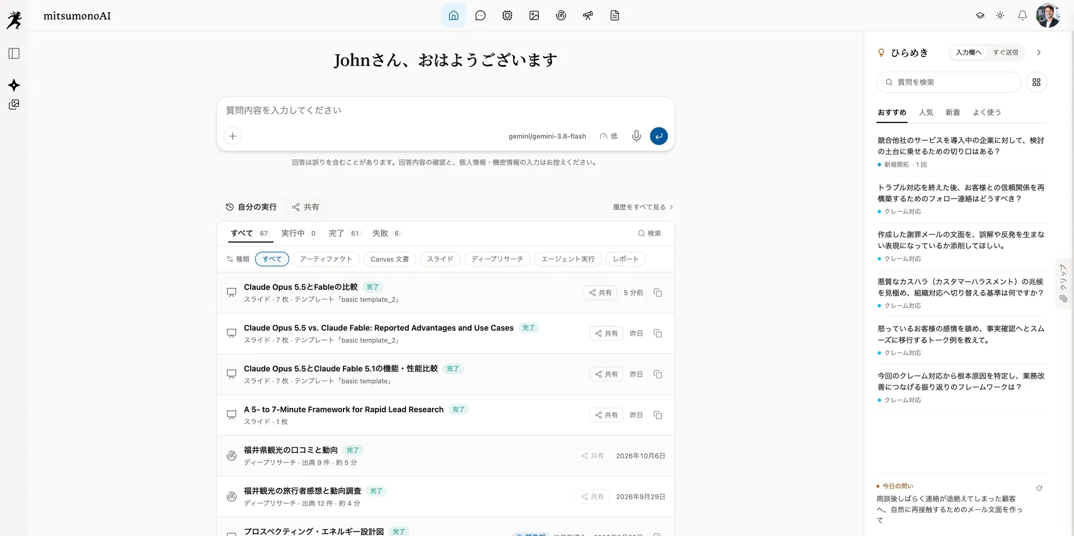Open the chat bubble icon in top navigation
The image size is (1074, 536).
(x=481, y=16)
